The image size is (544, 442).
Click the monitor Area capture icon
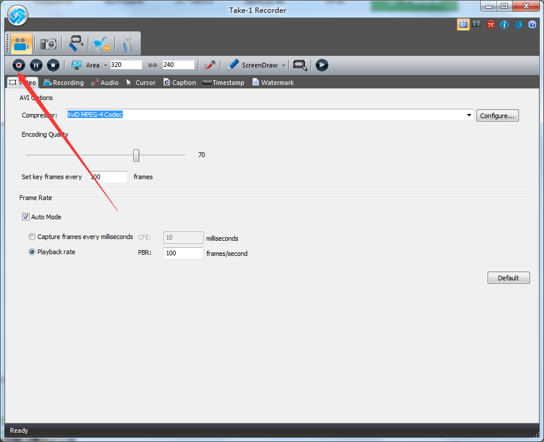coord(76,65)
